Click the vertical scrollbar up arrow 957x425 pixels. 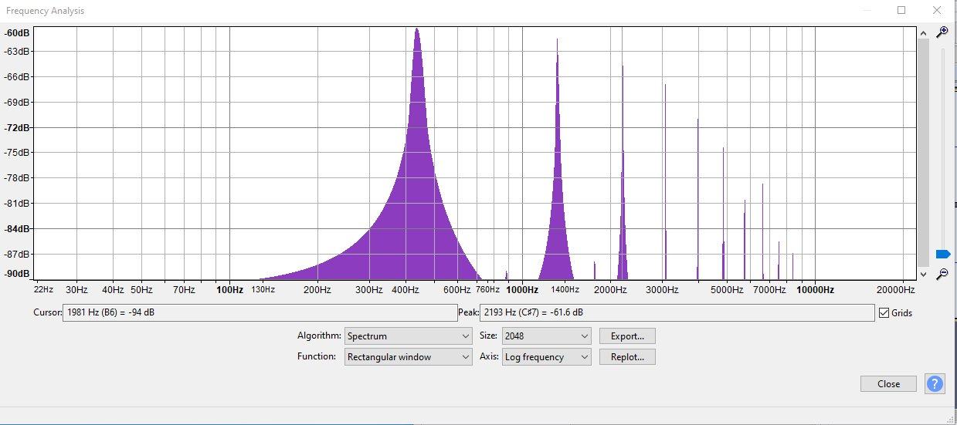point(923,33)
